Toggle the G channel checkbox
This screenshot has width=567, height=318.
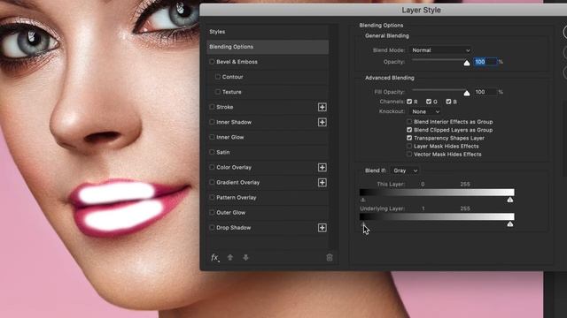point(429,102)
